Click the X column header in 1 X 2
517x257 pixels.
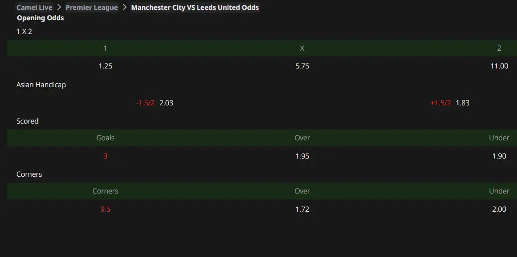(x=302, y=48)
